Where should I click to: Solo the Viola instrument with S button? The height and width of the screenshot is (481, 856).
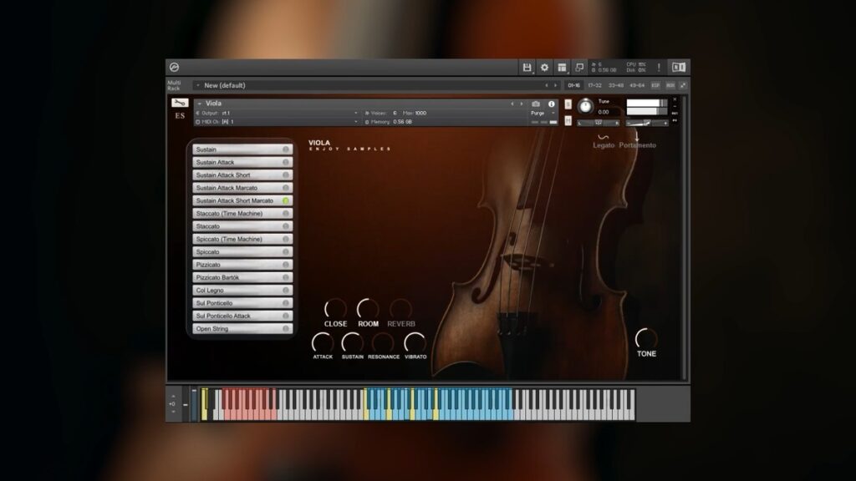pos(568,104)
